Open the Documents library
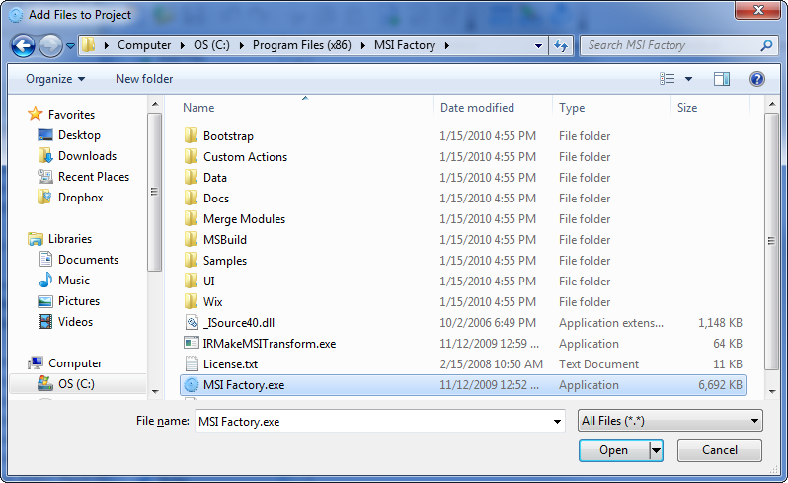The width and height of the screenshot is (788, 483). (x=89, y=260)
